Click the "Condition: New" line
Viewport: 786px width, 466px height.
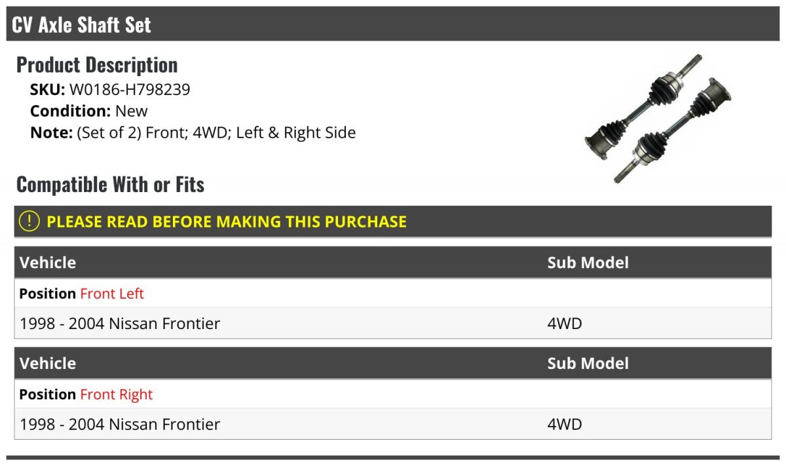tap(89, 111)
